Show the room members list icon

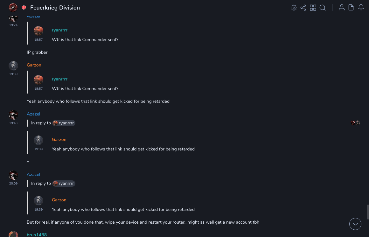342,8
